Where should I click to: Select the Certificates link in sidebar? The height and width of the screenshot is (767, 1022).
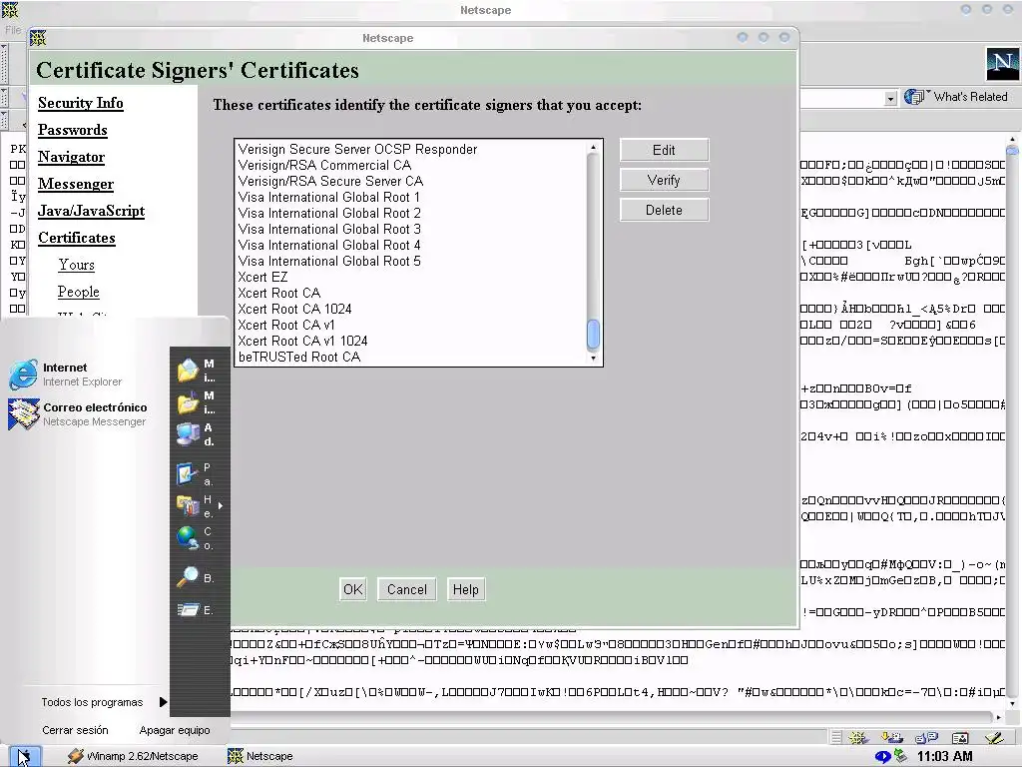tap(76, 238)
